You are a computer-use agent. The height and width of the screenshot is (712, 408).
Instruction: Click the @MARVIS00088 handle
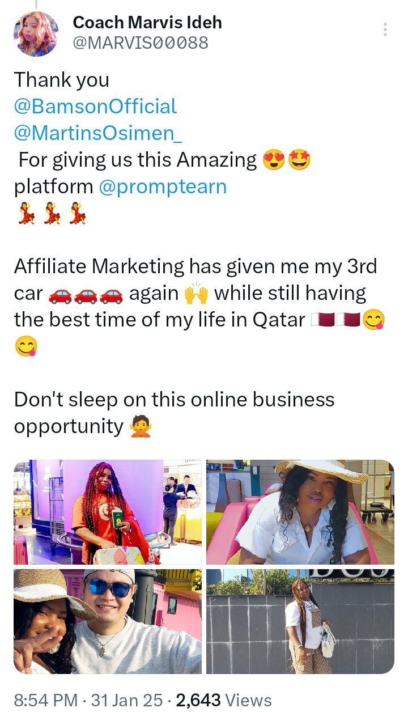(141, 43)
